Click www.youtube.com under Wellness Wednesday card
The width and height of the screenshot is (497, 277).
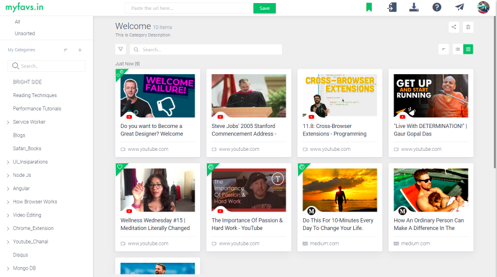coord(148,244)
